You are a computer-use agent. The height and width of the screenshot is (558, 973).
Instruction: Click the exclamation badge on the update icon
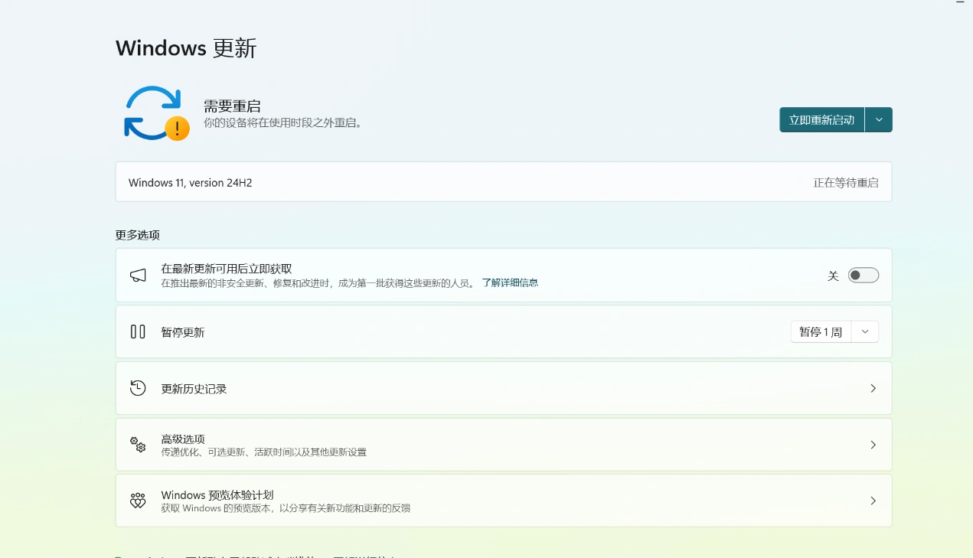pyautogui.click(x=175, y=129)
